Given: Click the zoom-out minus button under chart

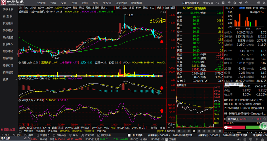Looking at the screenshot, I should [174, 128].
